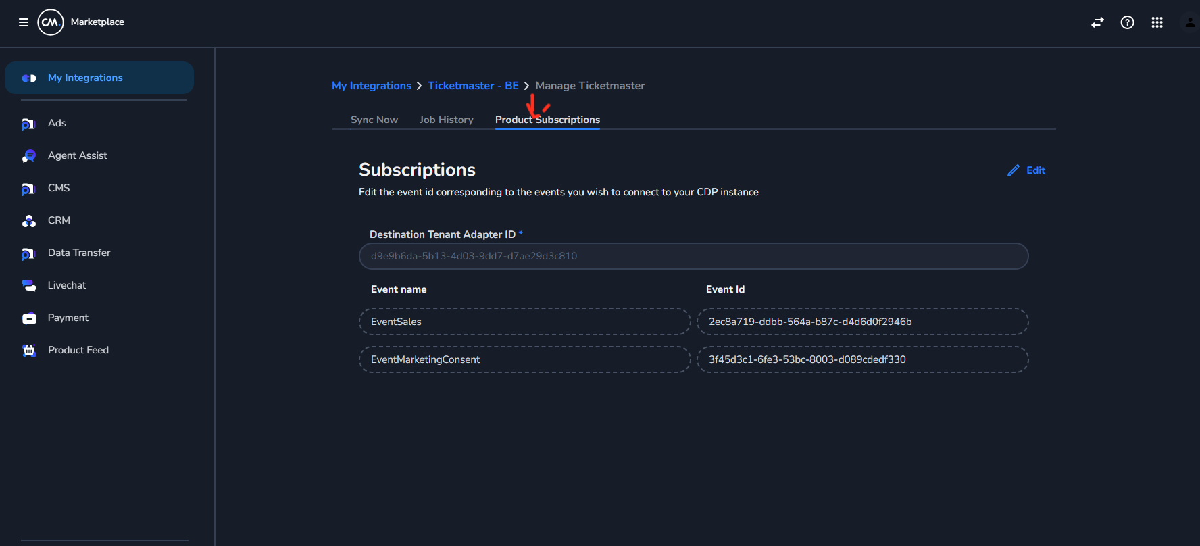
Task: Click the Edit link label
Action: (x=1036, y=170)
